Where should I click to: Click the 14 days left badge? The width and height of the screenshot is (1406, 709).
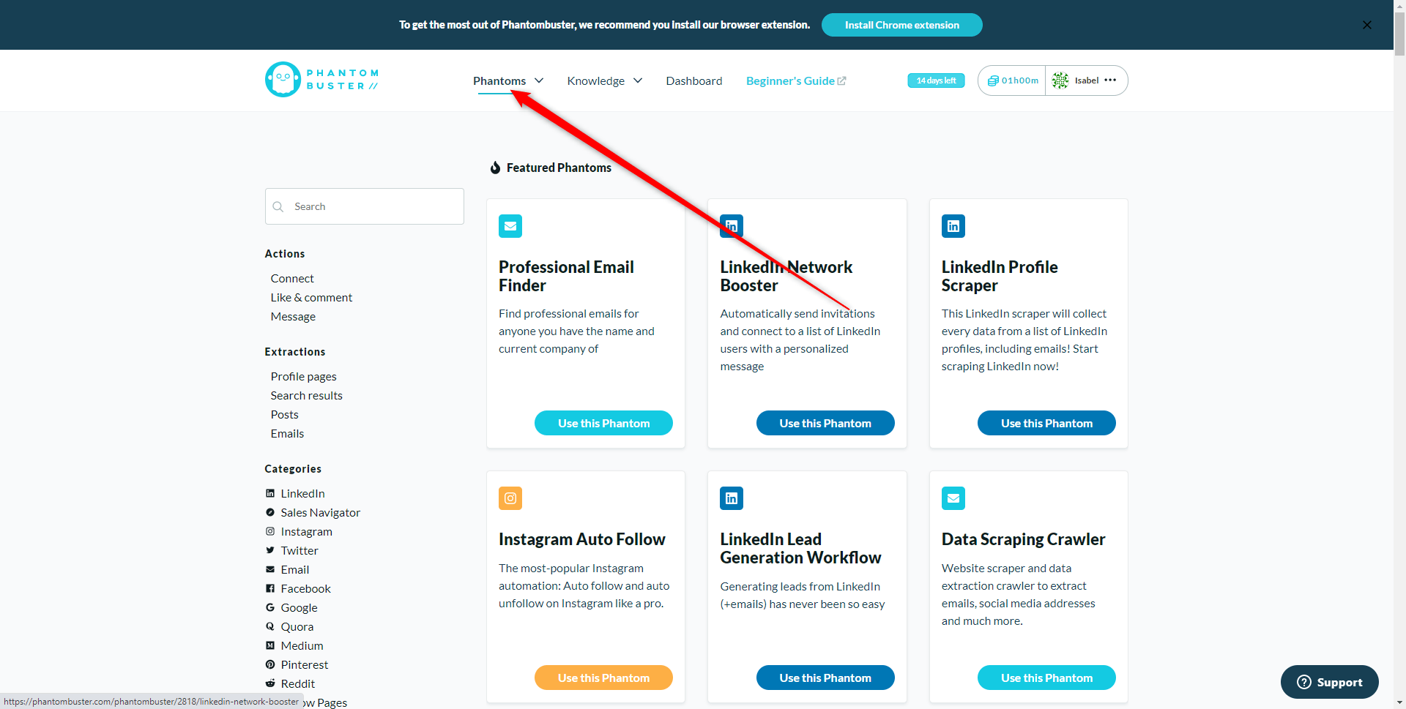tap(936, 80)
